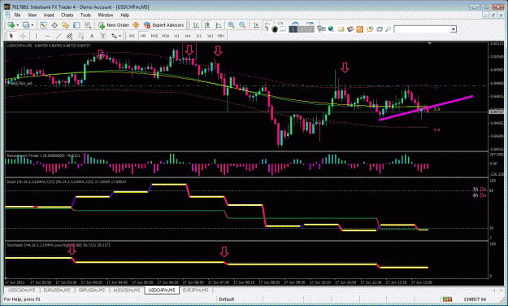Click the Zoom Out magnifier icon
This screenshot has height=306, width=508.
click(242, 25)
